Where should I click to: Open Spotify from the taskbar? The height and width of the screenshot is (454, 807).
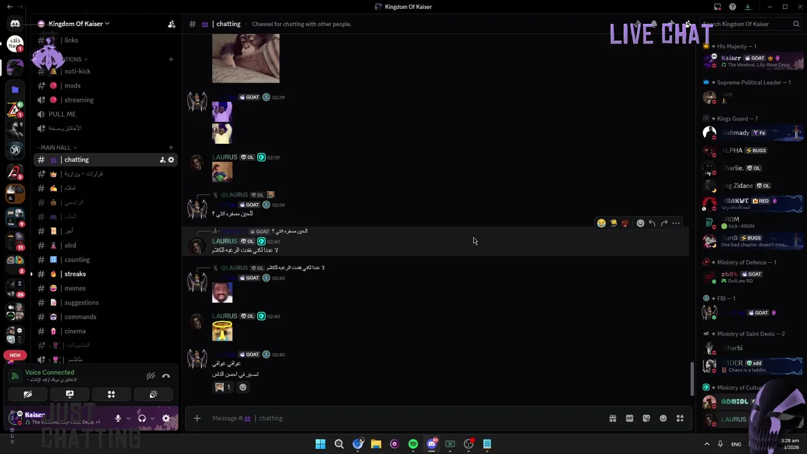[x=413, y=444]
